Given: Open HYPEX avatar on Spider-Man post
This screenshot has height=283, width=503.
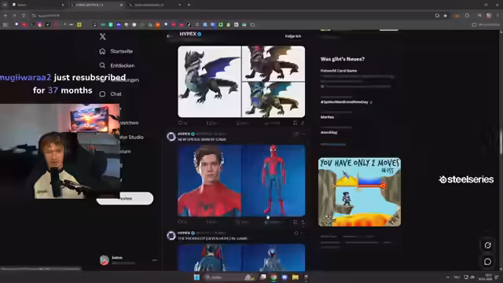Looking at the screenshot, I should [x=171, y=137].
